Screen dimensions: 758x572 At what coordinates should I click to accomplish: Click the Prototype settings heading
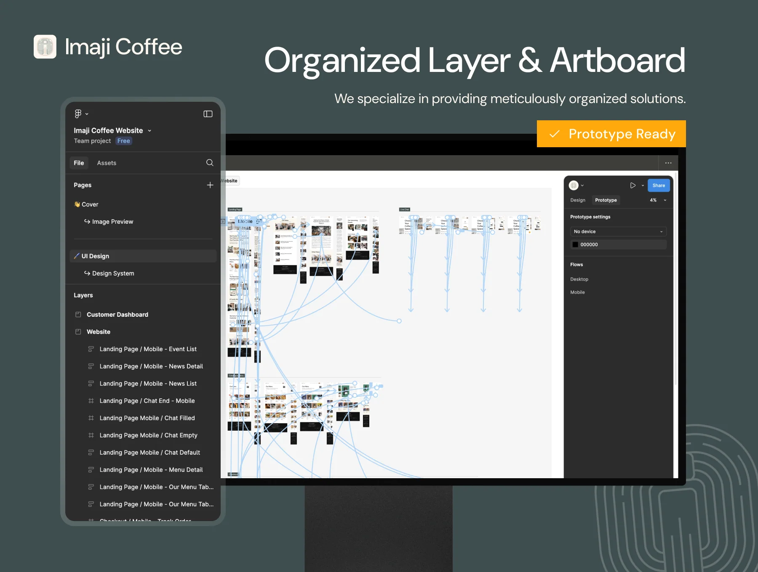(590, 217)
